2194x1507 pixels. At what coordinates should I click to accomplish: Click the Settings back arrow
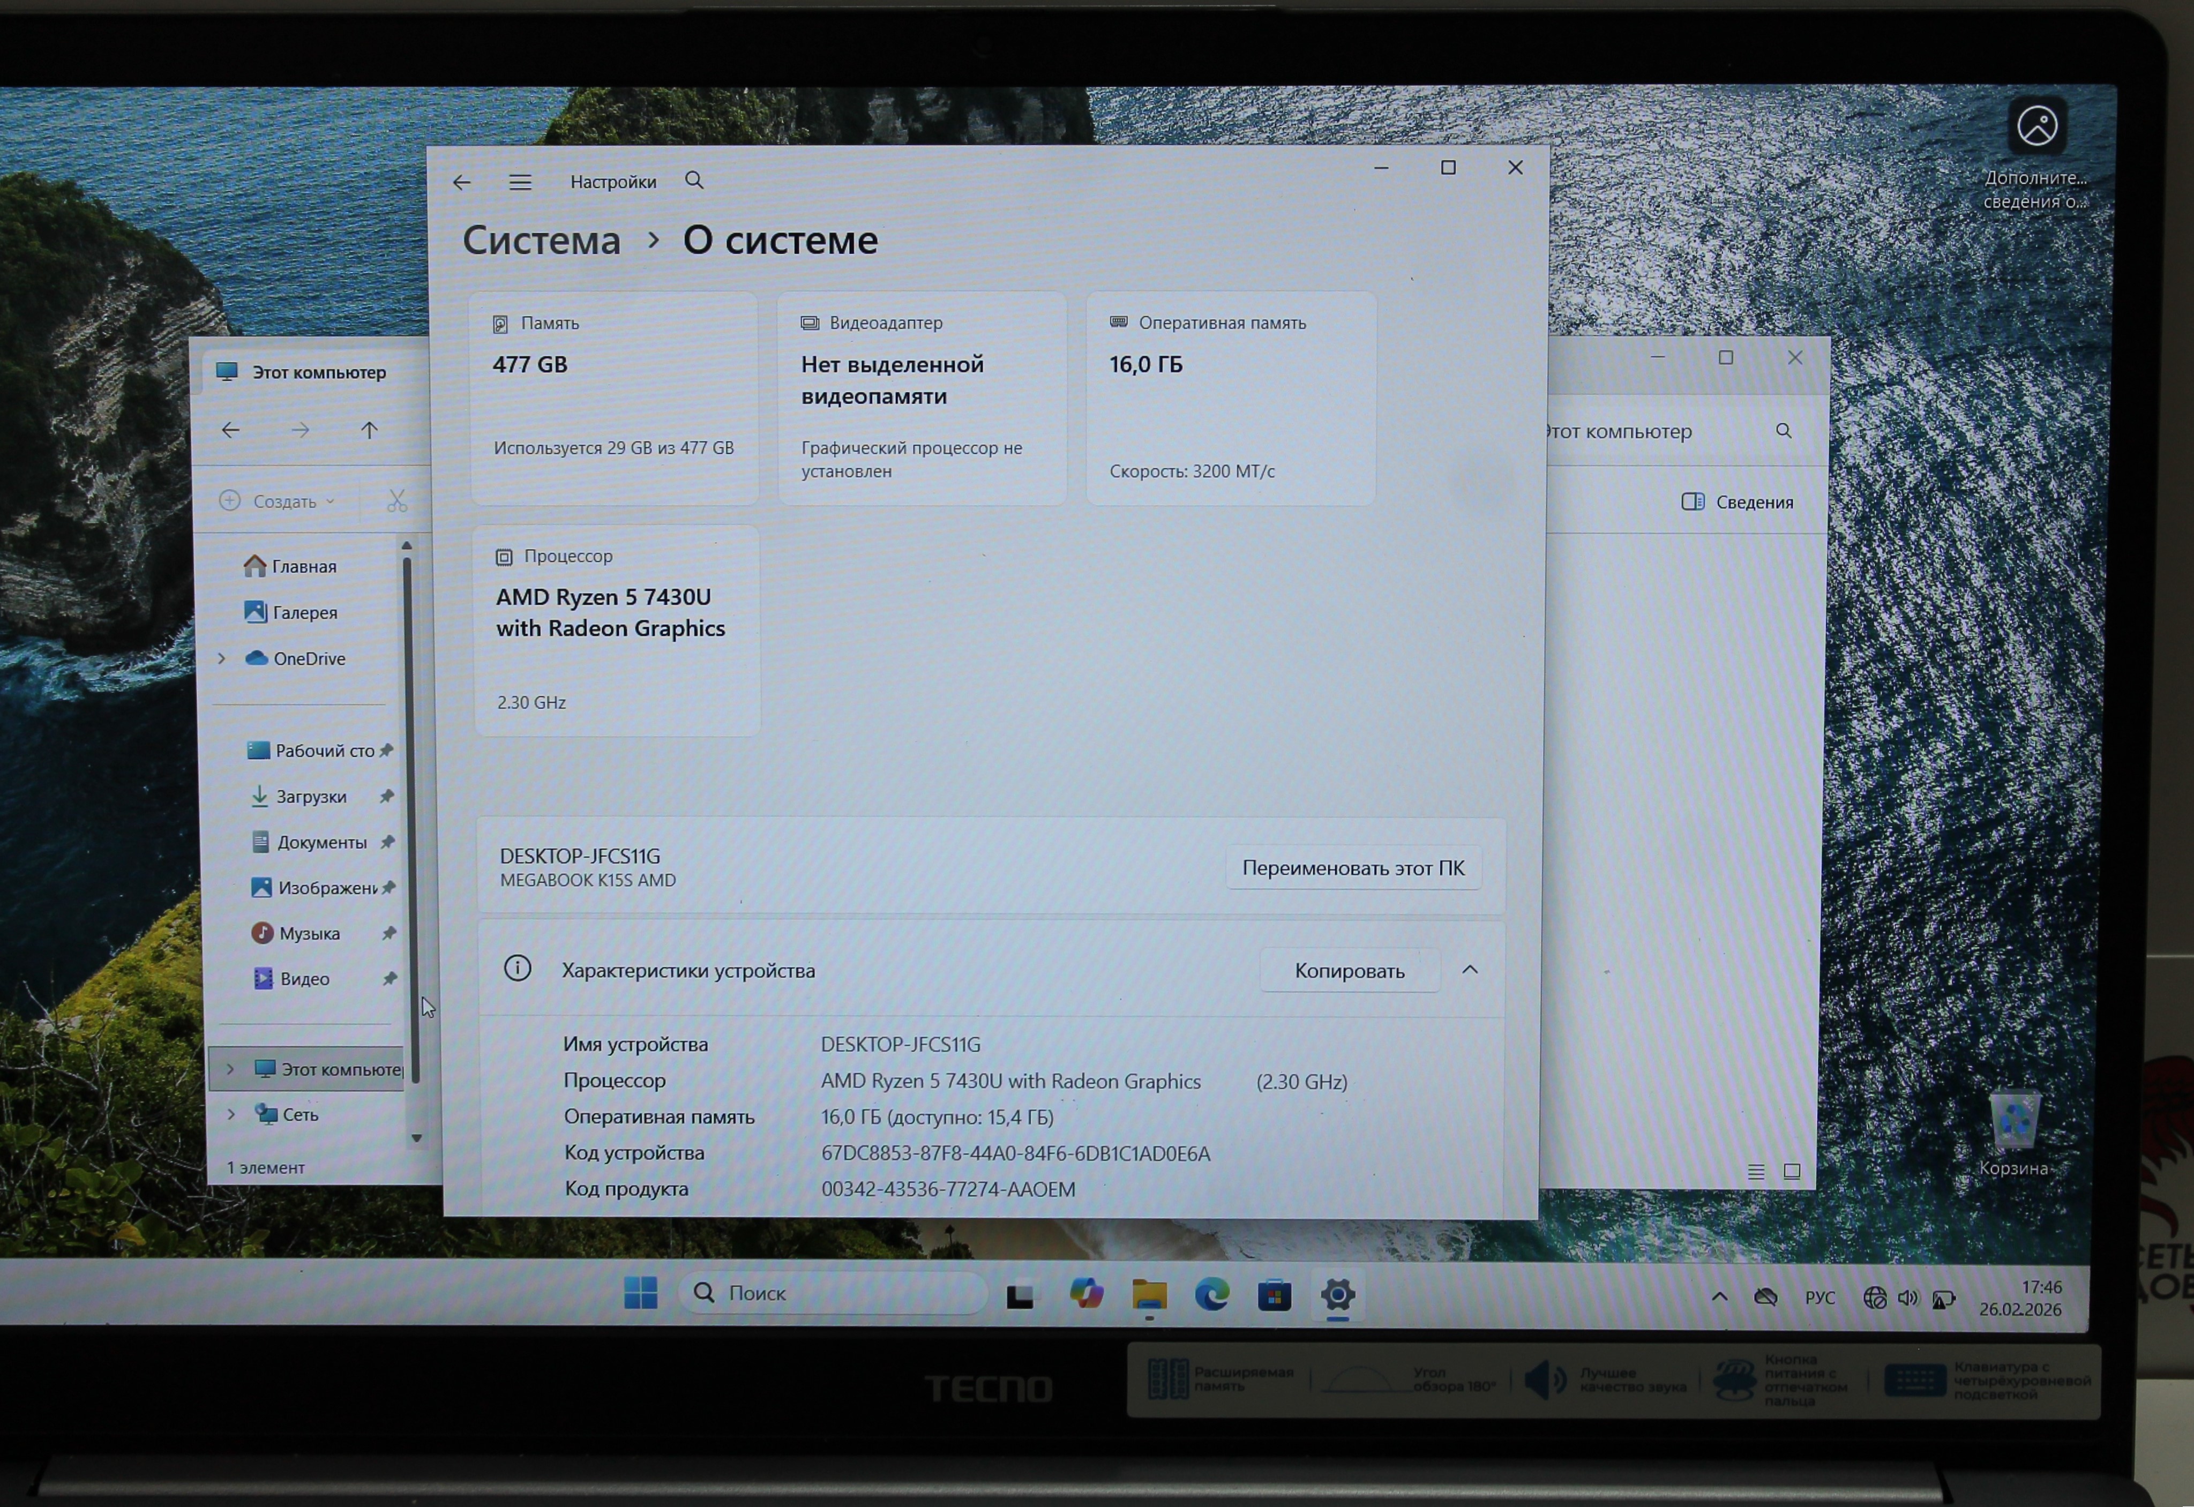click(x=462, y=182)
